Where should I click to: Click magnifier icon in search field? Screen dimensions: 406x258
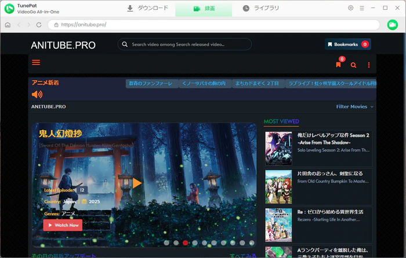(x=125, y=44)
